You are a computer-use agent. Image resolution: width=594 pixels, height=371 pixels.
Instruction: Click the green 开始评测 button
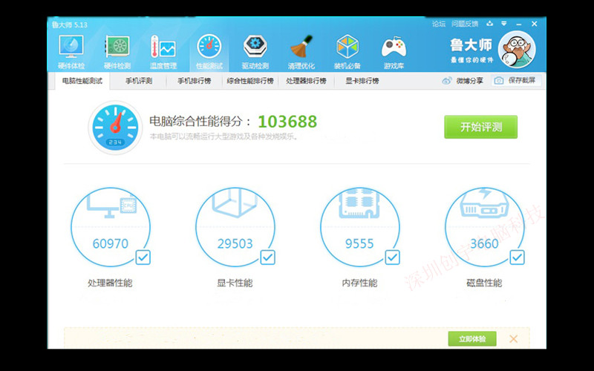(480, 127)
